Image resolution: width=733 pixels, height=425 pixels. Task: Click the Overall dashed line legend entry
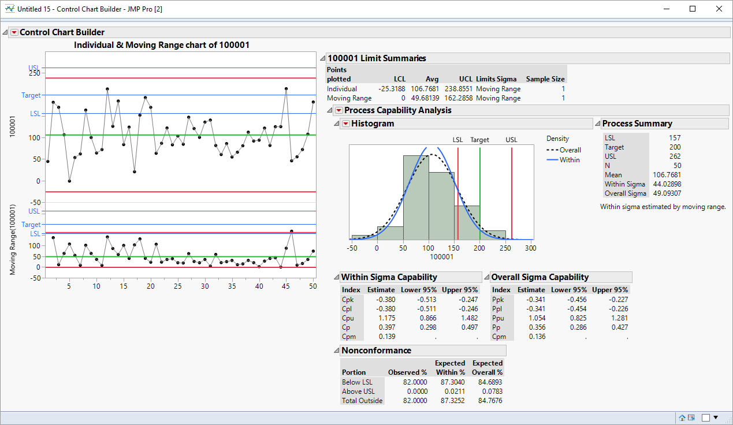563,150
